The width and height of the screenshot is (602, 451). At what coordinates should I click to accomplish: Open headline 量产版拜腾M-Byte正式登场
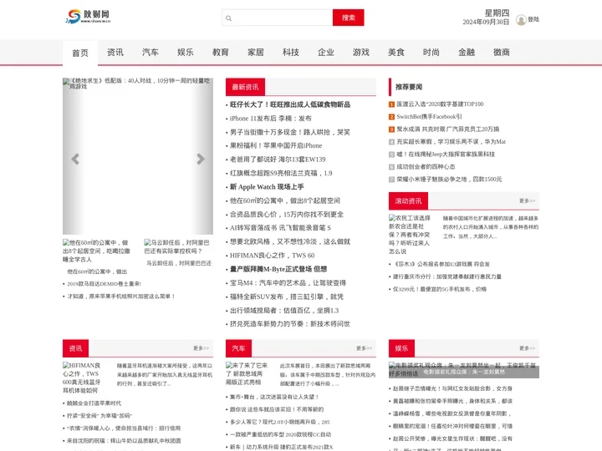tap(278, 269)
